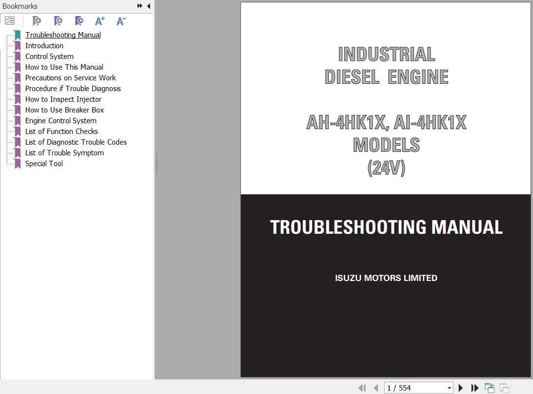Viewport: 533px width, 394px height.
Task: Open the Special Tool bookmark
Action: click(x=44, y=164)
